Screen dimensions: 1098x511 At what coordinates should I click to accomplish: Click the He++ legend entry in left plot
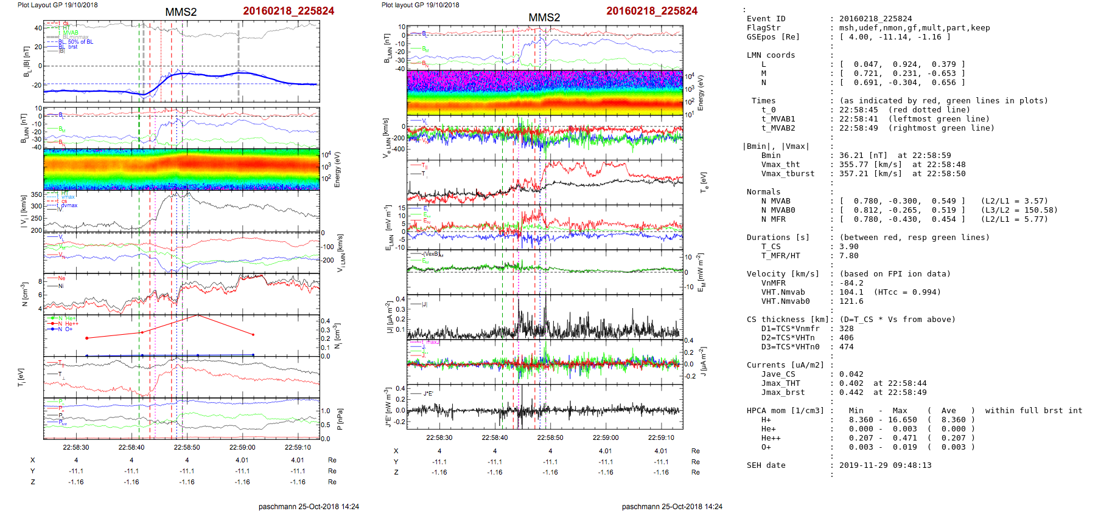(x=71, y=324)
